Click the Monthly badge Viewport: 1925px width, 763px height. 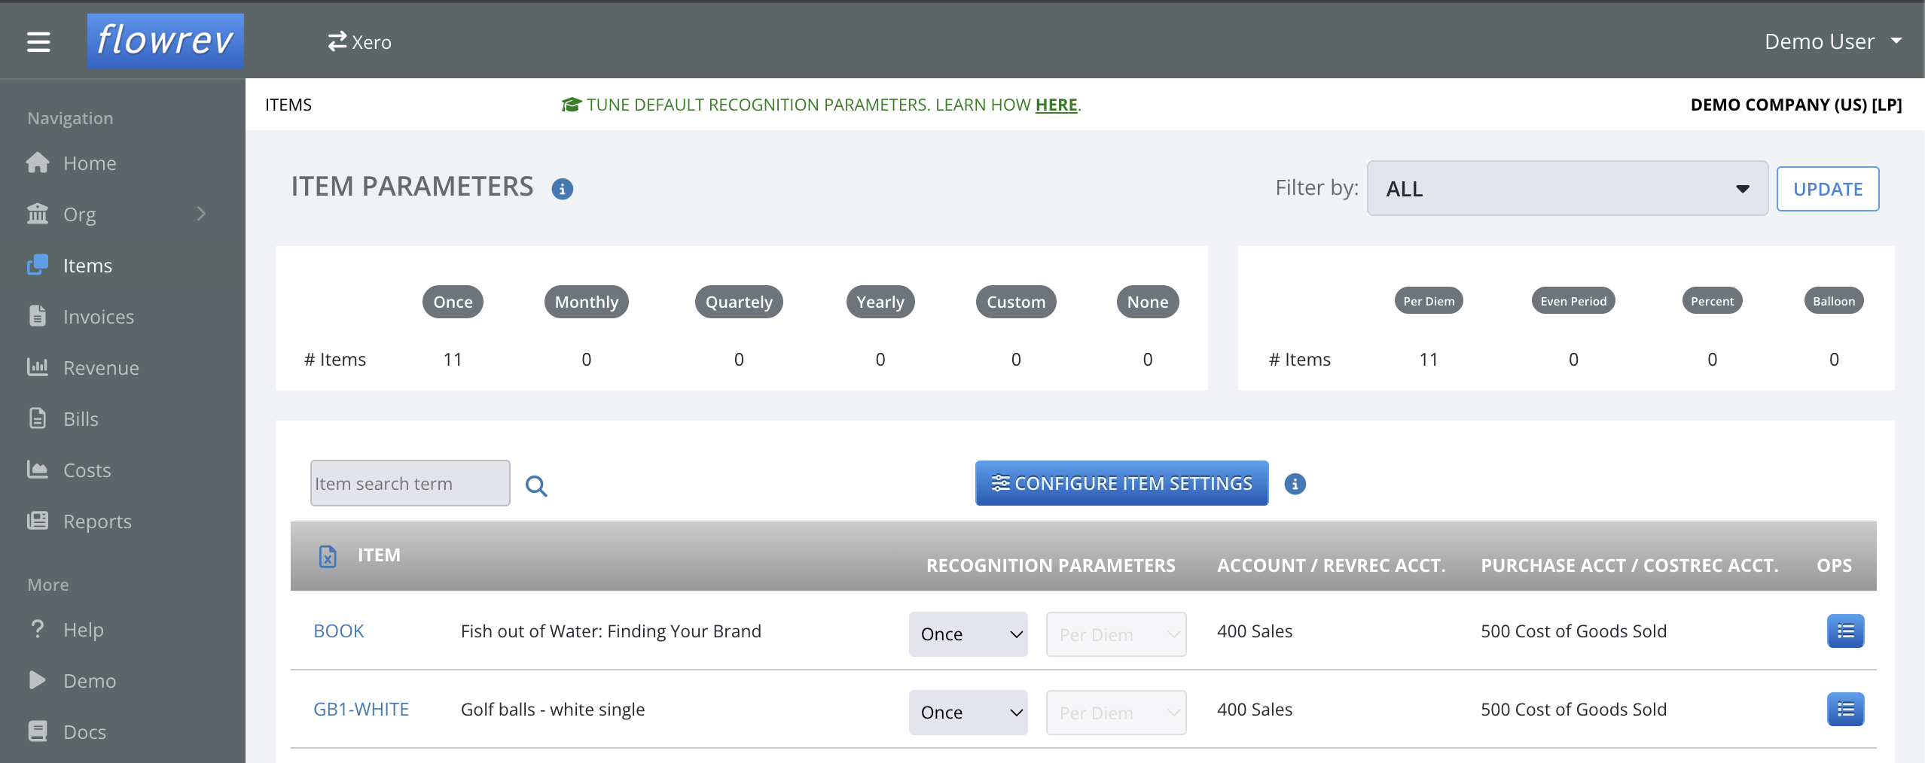coord(586,302)
